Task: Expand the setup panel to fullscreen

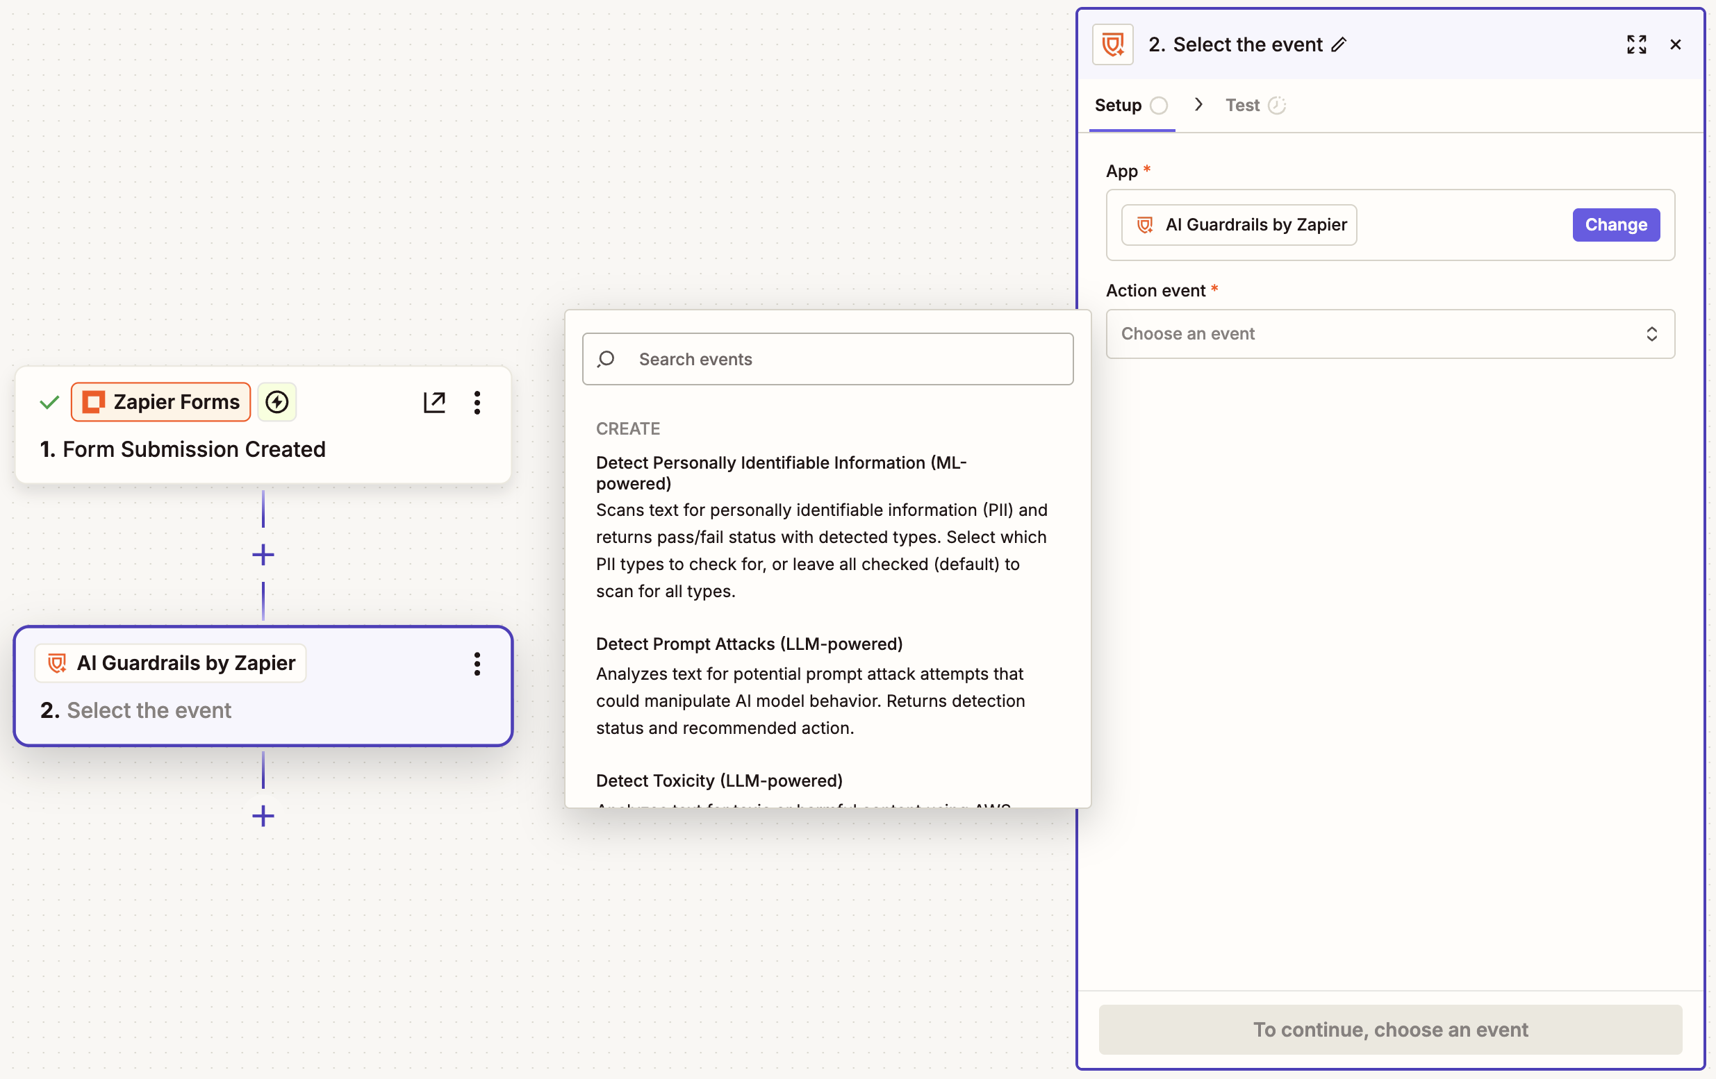Action: 1637,44
